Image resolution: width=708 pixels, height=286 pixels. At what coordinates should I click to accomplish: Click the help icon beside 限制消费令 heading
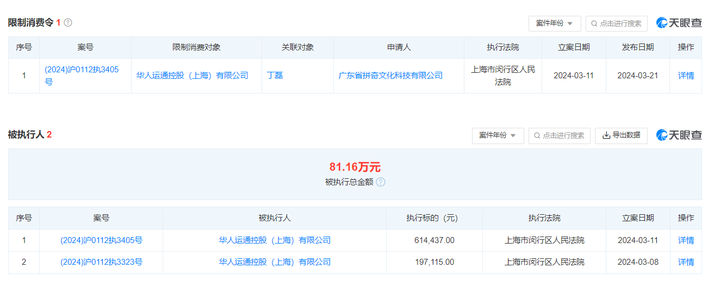(68, 23)
